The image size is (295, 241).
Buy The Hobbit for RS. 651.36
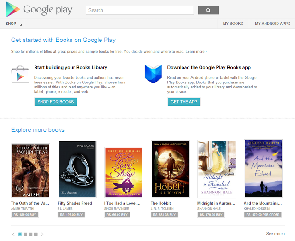pyautogui.click(x=165, y=215)
